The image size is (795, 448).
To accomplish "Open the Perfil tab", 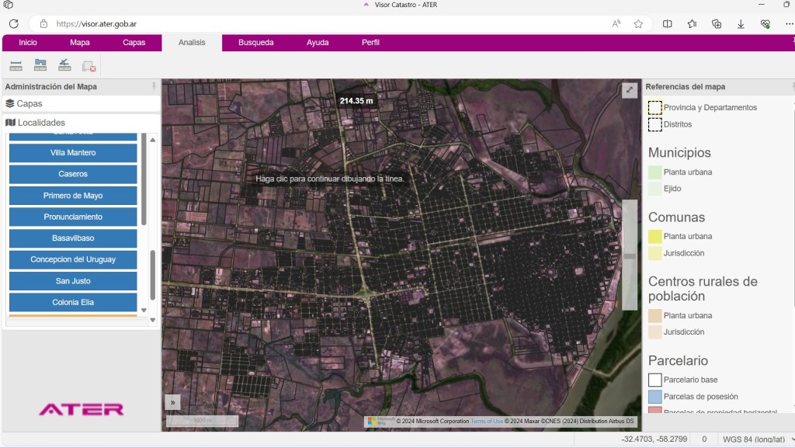I will (370, 43).
